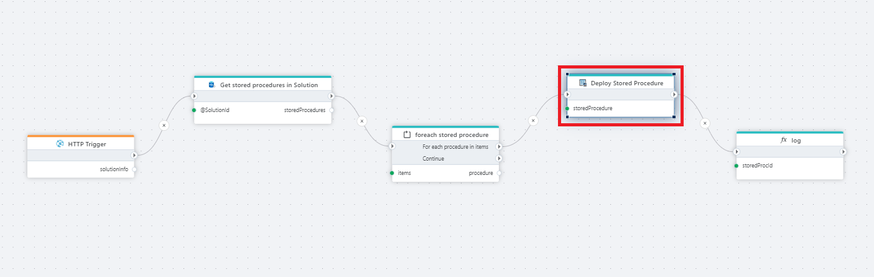Click the items green input port on foreach node
The width and height of the screenshot is (874, 277).
pyautogui.click(x=392, y=173)
